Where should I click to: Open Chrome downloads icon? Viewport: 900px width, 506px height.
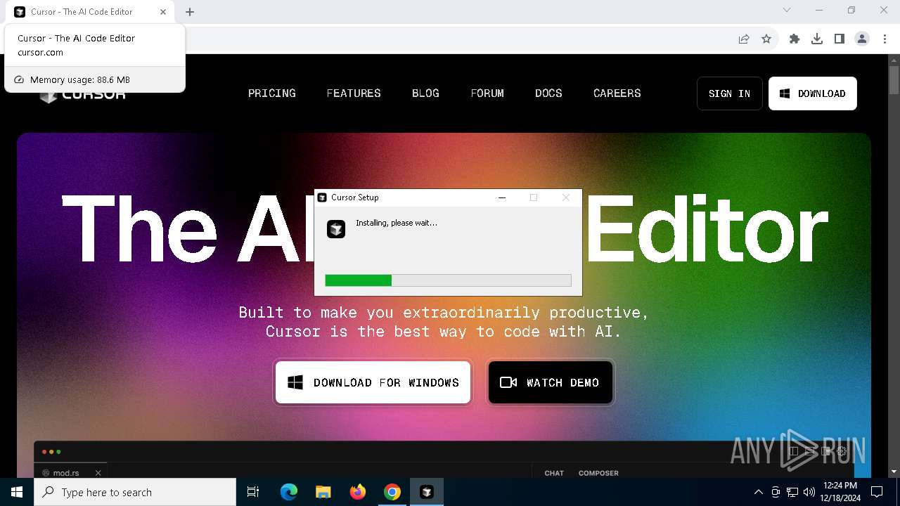(817, 39)
